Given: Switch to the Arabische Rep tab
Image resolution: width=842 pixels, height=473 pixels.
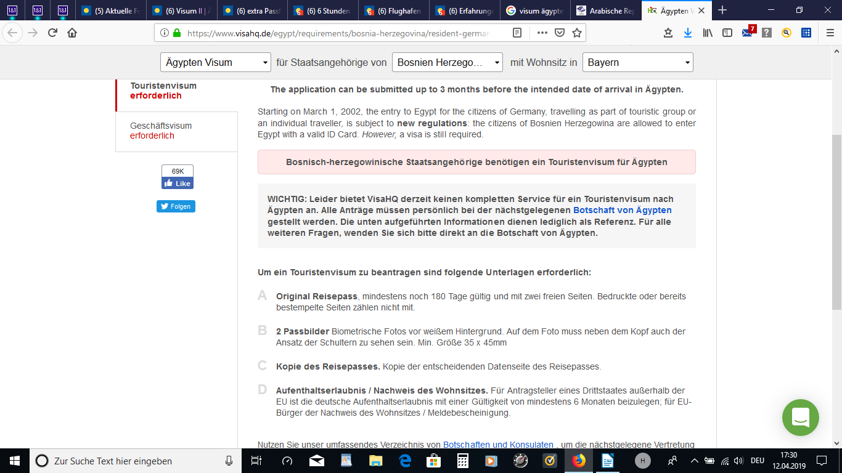Looking at the screenshot, I should [x=604, y=10].
